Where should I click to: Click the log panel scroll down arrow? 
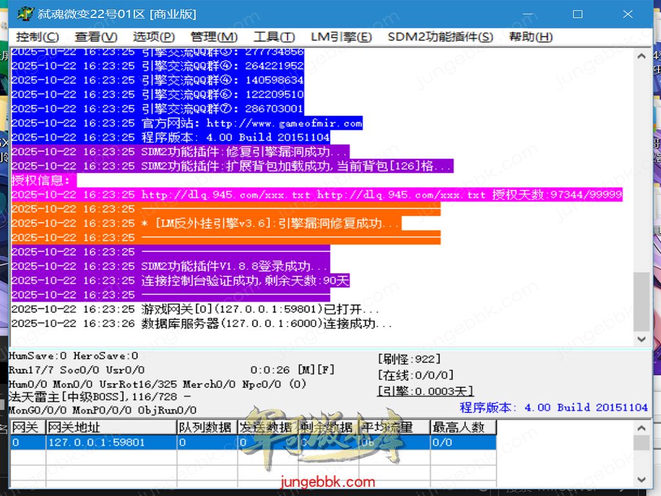point(641,339)
